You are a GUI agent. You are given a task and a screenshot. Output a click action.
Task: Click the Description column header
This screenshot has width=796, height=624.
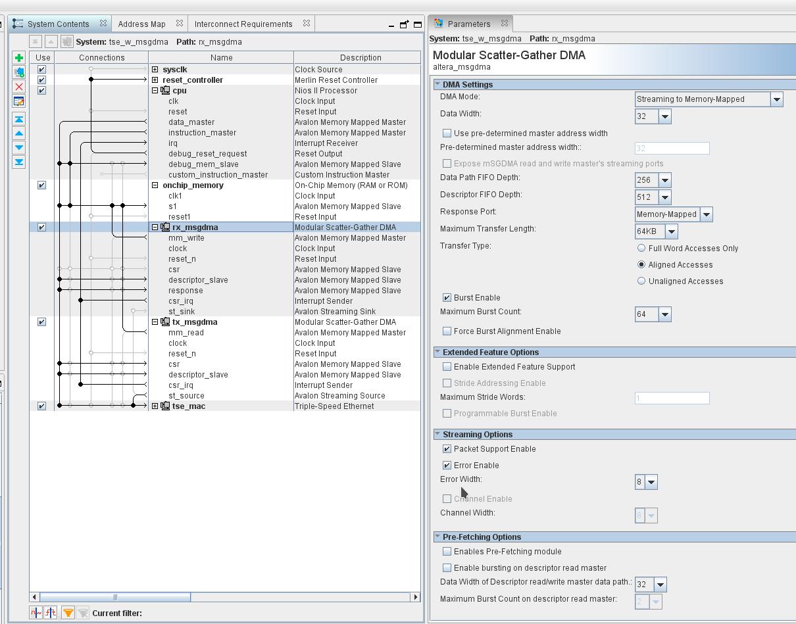pos(360,58)
